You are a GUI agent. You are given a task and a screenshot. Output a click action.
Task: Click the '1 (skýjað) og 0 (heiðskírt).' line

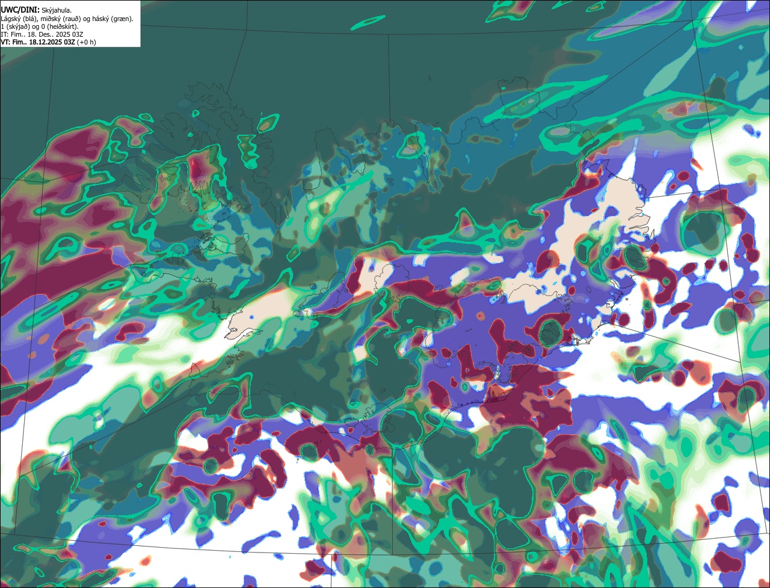pos(40,26)
